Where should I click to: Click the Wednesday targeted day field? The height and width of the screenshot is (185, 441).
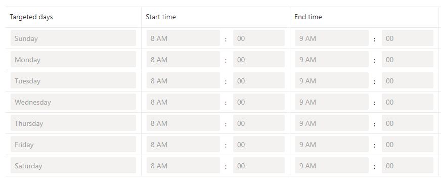click(73, 102)
